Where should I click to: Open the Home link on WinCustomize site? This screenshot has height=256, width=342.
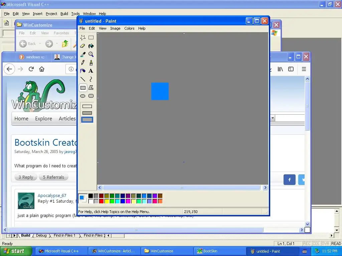coord(21,118)
